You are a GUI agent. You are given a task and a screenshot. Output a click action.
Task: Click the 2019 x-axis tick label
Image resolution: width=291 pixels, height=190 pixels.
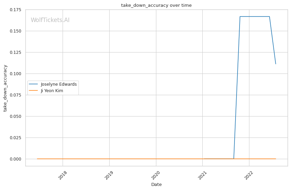click(x=109, y=175)
